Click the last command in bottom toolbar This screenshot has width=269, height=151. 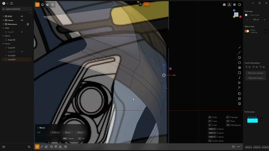66,146
